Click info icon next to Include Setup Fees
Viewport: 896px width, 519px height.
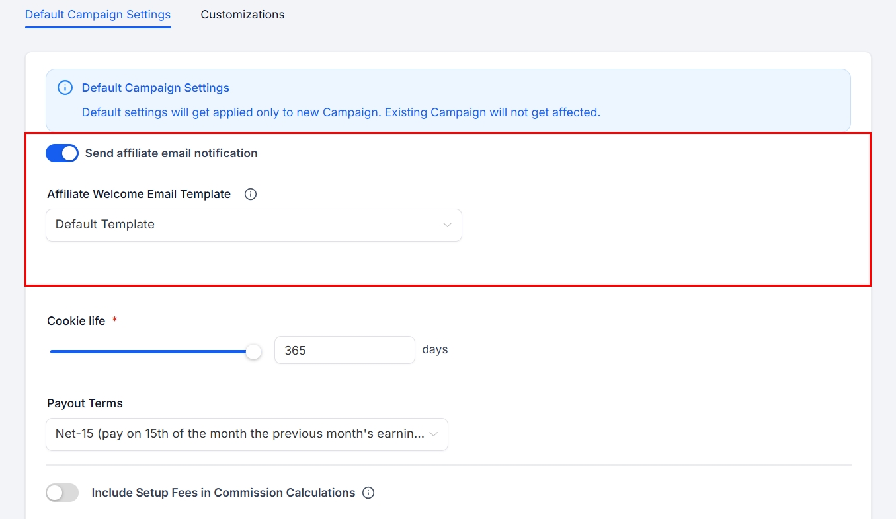pyautogui.click(x=369, y=493)
